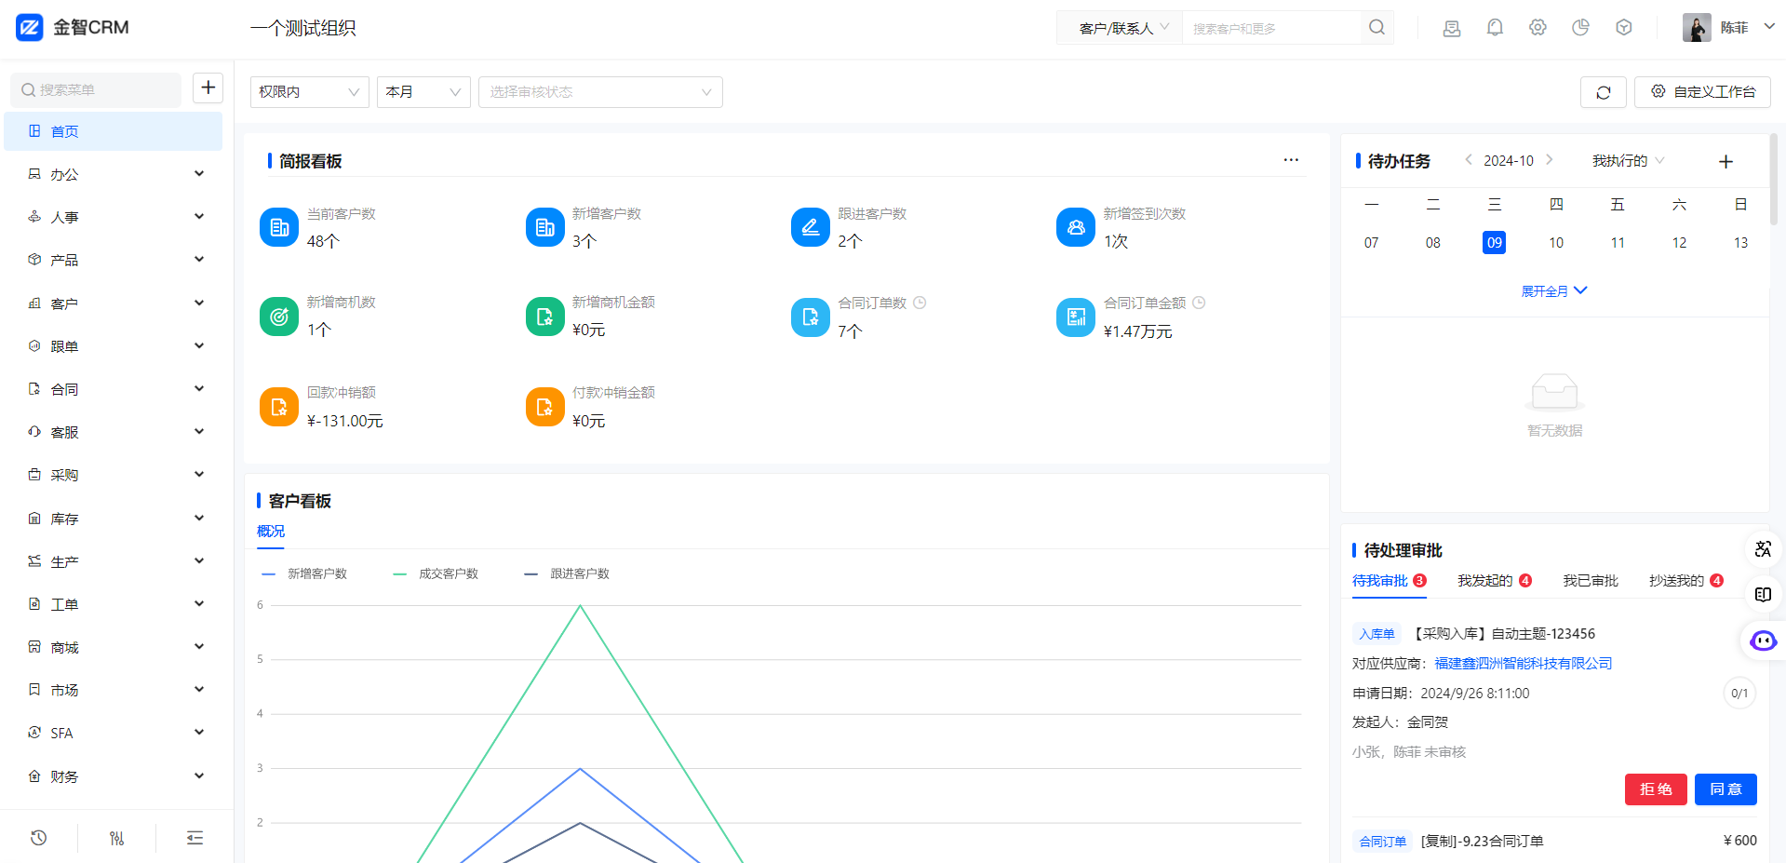Click the 入库单 tag in approval list
Image resolution: width=1786 pixels, height=863 pixels.
pyautogui.click(x=1376, y=634)
